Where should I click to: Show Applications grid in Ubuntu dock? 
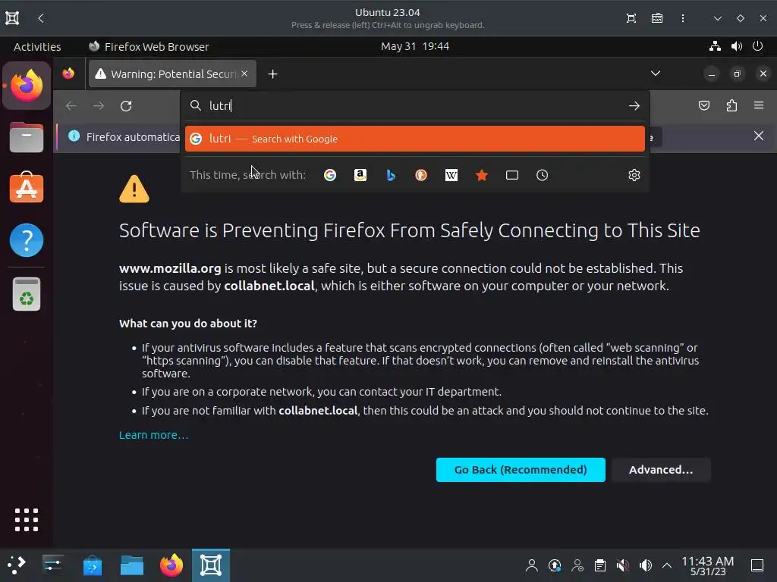[x=27, y=520]
